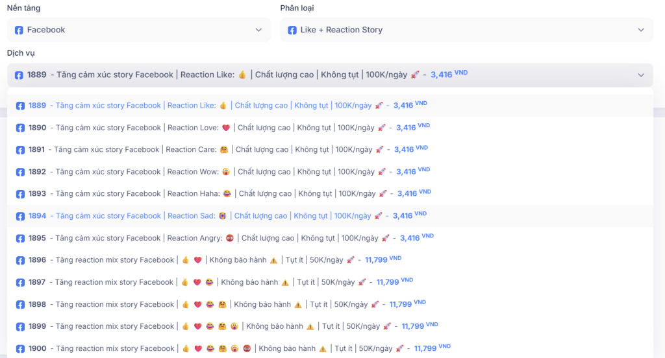Select service 1893 Reaction Haha option

(x=195, y=194)
